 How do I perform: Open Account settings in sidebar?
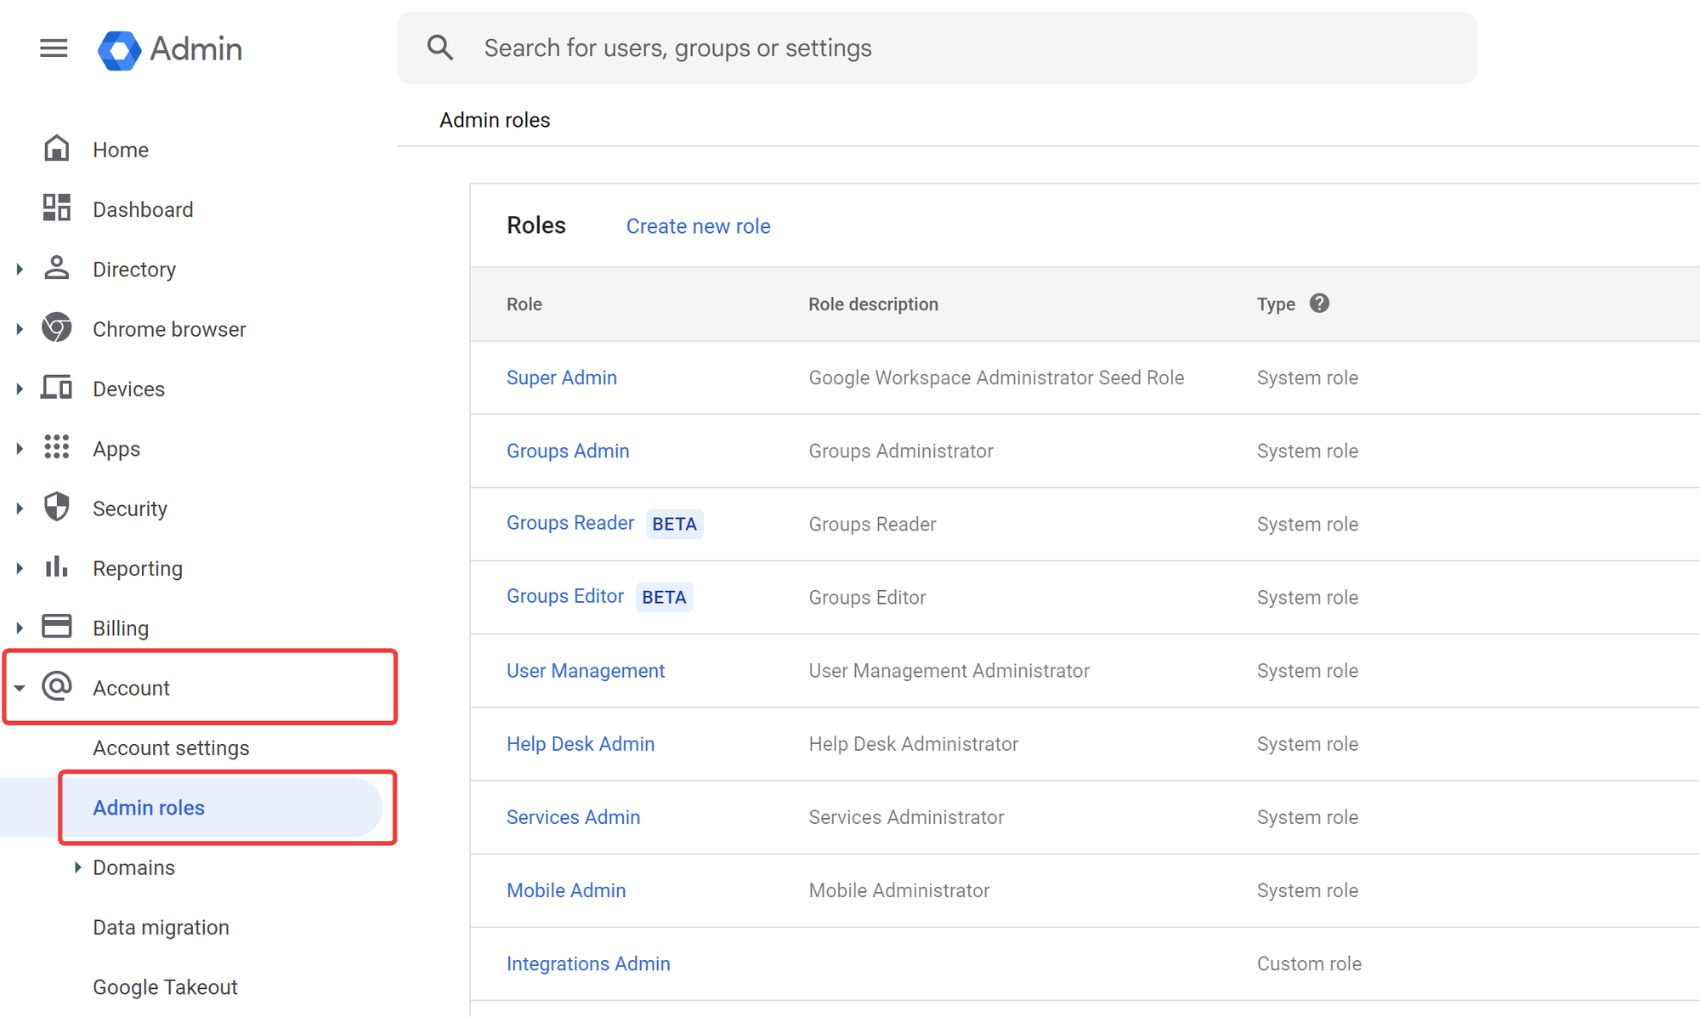pos(171,747)
